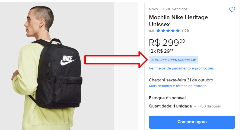Screen dimensions: 242x130
Task: Click the Mochila Nike Heritage Unissex title
Action: (x=178, y=21)
